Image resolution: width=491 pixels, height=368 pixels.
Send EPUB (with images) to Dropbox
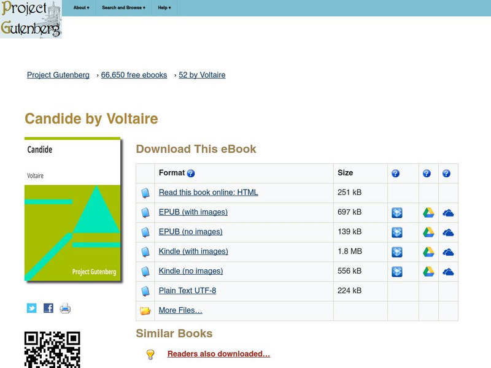click(398, 212)
